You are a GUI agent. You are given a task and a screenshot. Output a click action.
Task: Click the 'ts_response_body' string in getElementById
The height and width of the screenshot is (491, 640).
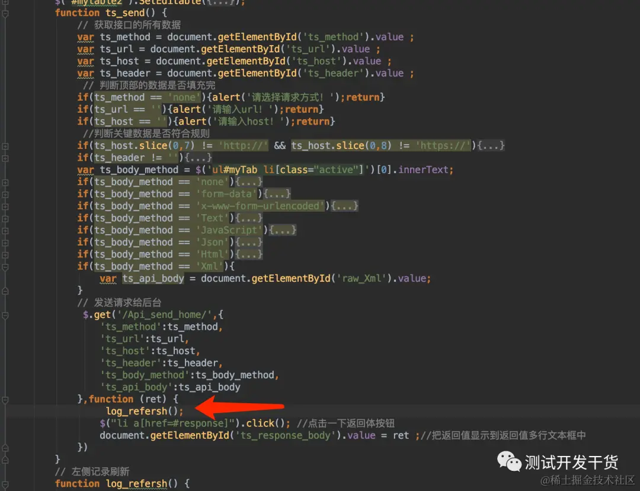coord(285,435)
